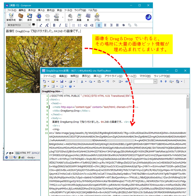Open the ヘルプ menu in Composer
The height and width of the screenshot is (196, 193).
(93, 10)
